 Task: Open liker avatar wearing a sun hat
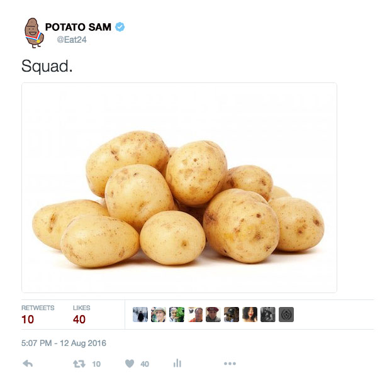pyautogui.click(x=159, y=315)
